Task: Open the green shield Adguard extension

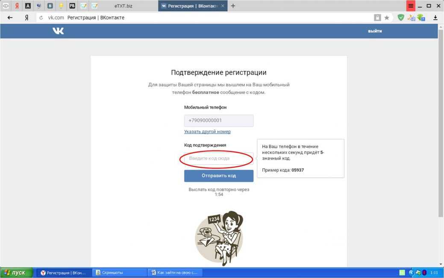Action: point(401,18)
